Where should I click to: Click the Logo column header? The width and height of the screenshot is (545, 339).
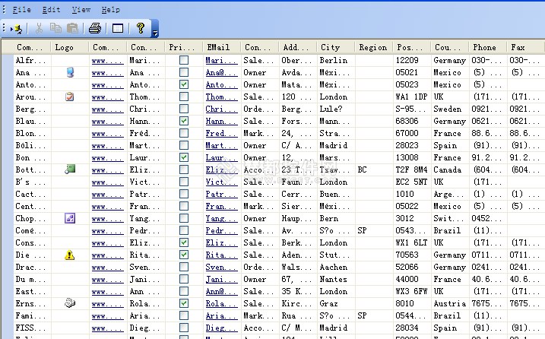(70, 47)
